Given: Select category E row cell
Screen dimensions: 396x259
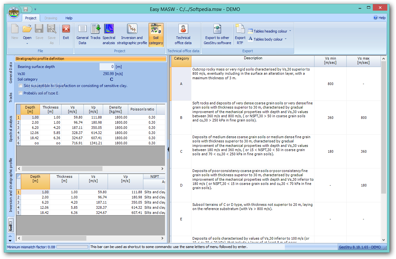Looking at the screenshot, I should click(x=181, y=219).
